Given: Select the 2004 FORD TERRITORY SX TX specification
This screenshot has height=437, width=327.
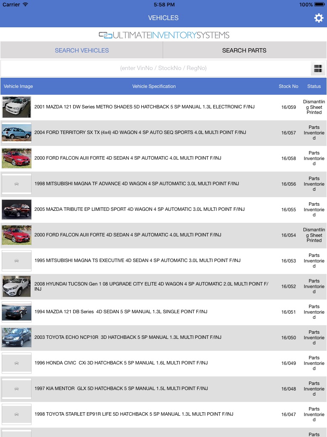Looking at the screenshot, I should point(140,132).
